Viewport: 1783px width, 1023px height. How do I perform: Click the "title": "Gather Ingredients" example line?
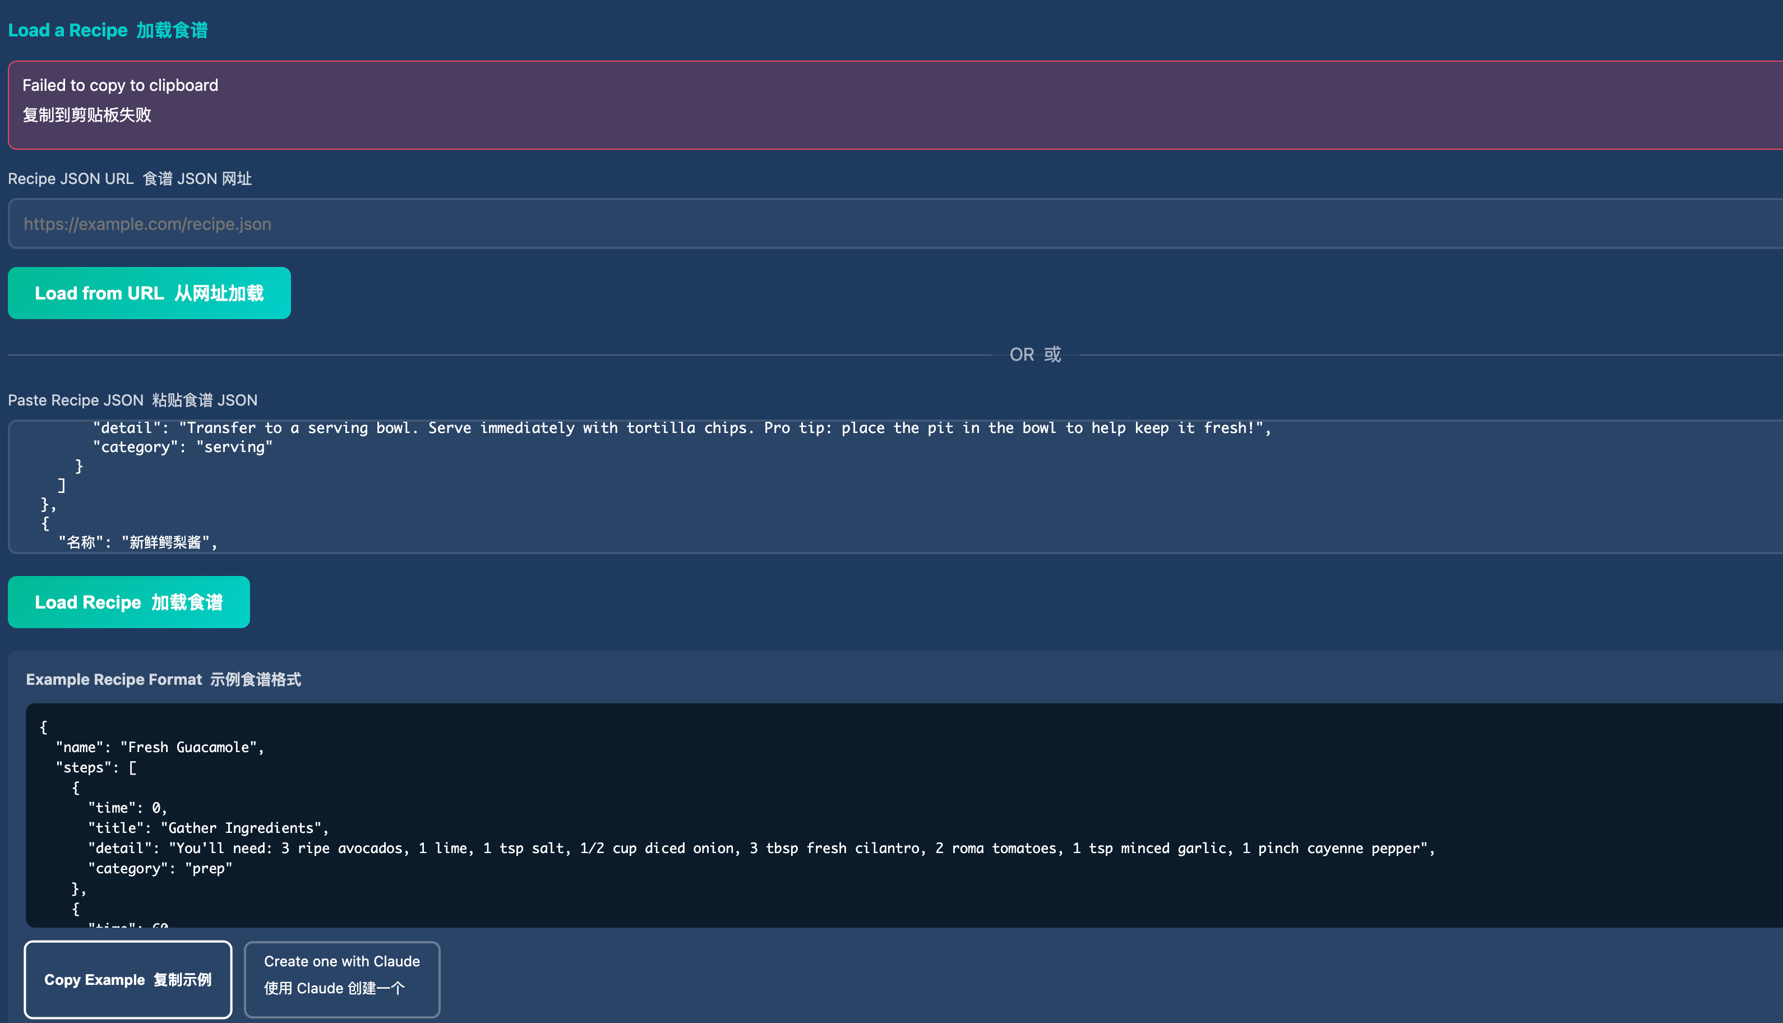(208, 828)
